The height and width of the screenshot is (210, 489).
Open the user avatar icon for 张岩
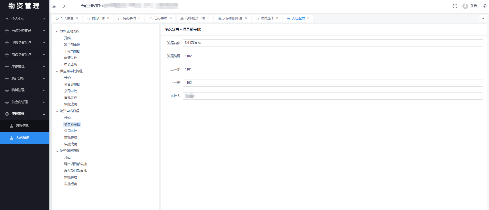pos(465,6)
